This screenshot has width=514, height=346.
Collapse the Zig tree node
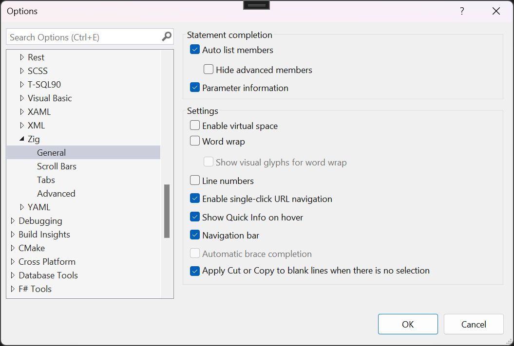tap(22, 139)
